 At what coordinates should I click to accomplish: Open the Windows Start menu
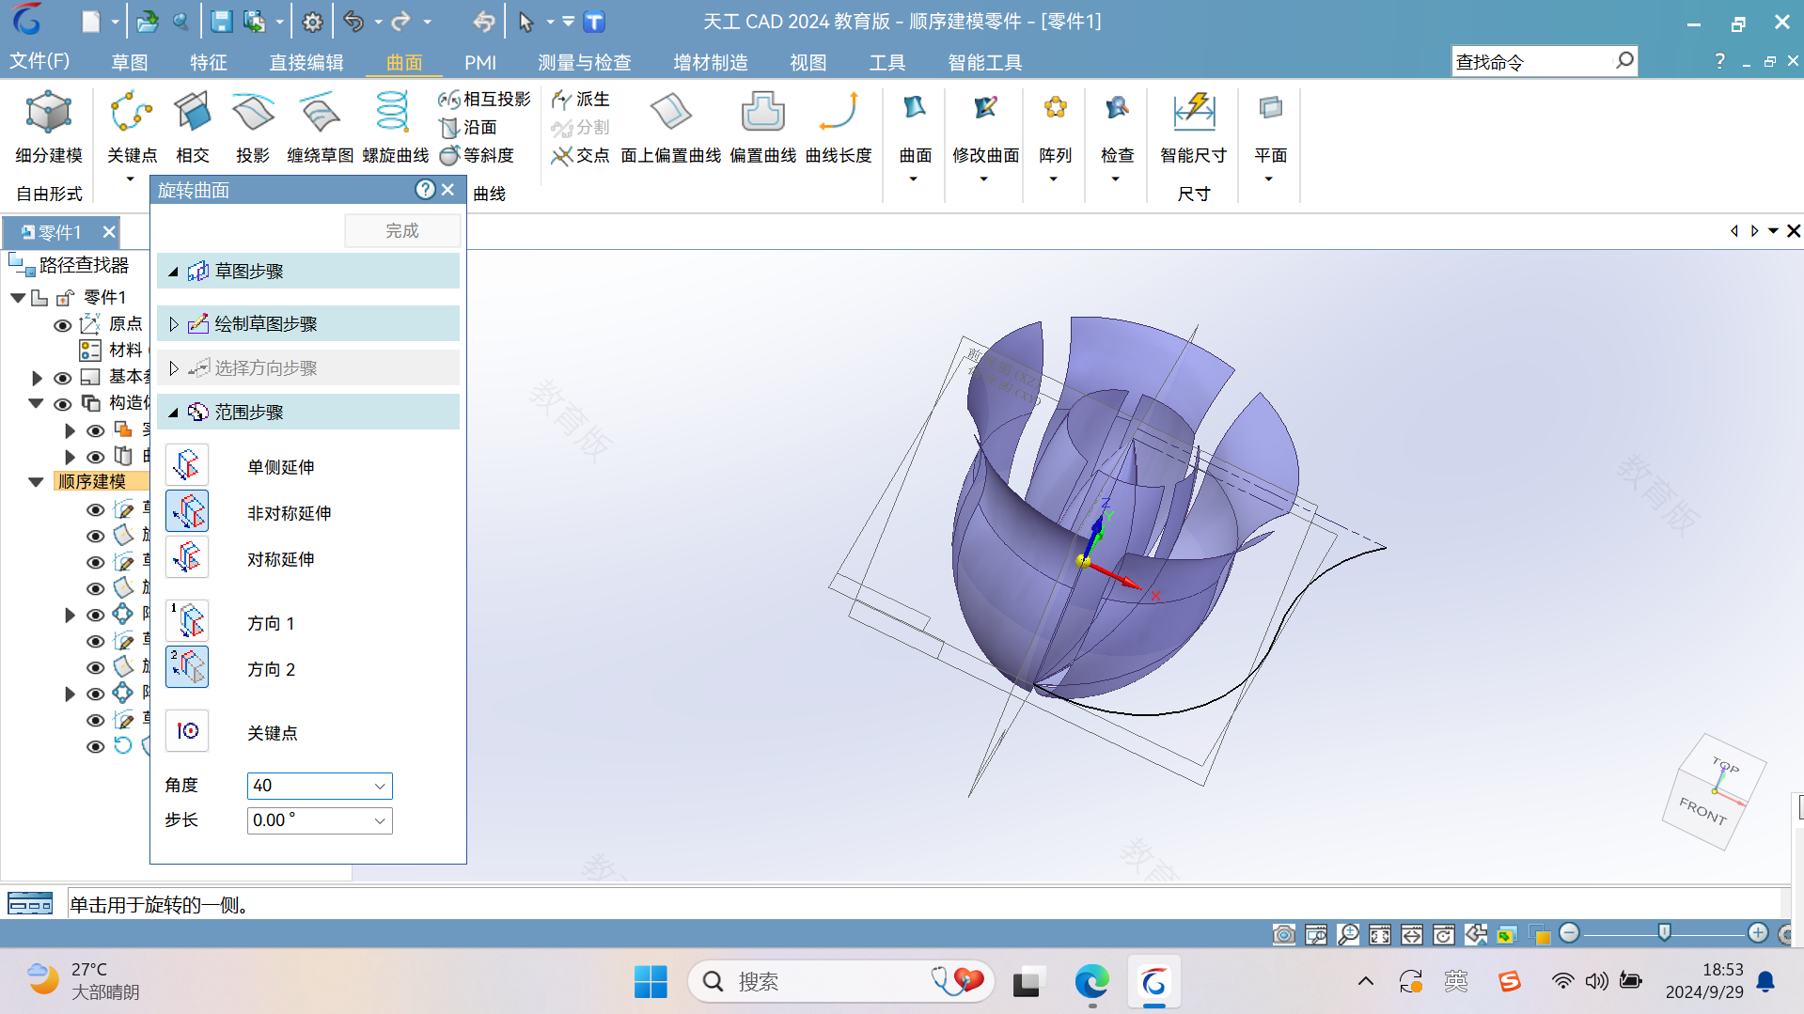[651, 982]
